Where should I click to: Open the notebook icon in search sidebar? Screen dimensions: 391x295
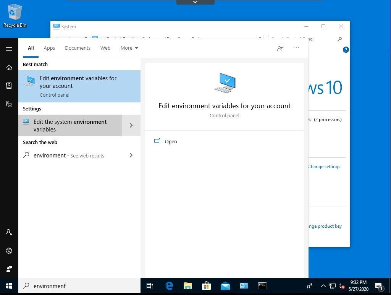9,86
